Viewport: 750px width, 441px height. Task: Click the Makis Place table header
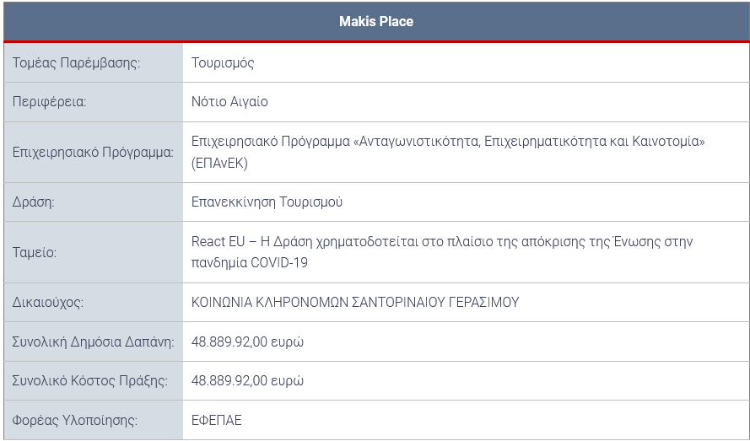pos(376,22)
